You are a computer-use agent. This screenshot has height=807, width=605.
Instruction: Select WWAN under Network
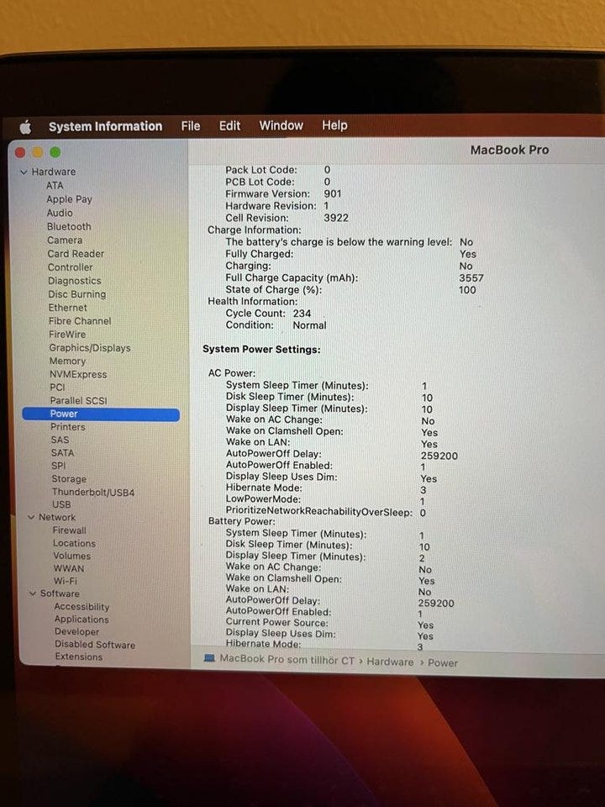[69, 568]
